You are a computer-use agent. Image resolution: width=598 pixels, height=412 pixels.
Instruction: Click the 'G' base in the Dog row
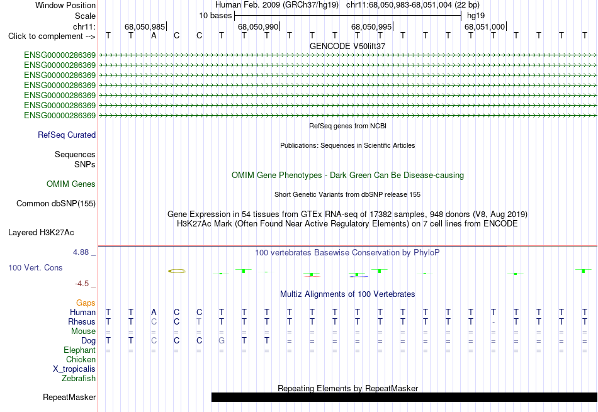coord(222,341)
